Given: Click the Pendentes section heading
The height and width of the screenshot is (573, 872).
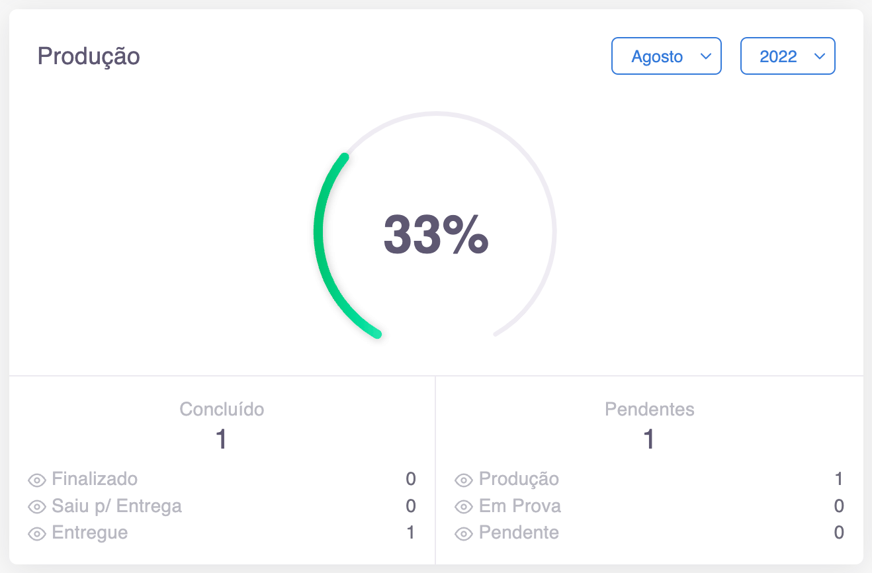Looking at the screenshot, I should [x=650, y=410].
